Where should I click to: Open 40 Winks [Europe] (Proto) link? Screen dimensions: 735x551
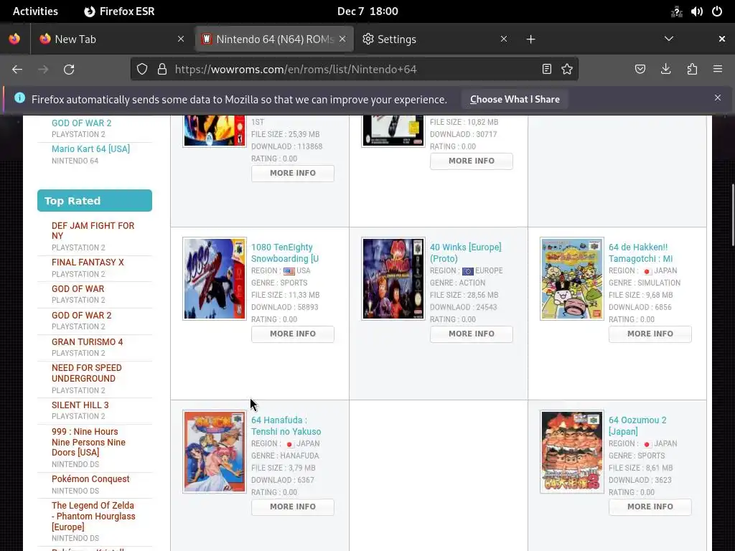(x=465, y=253)
